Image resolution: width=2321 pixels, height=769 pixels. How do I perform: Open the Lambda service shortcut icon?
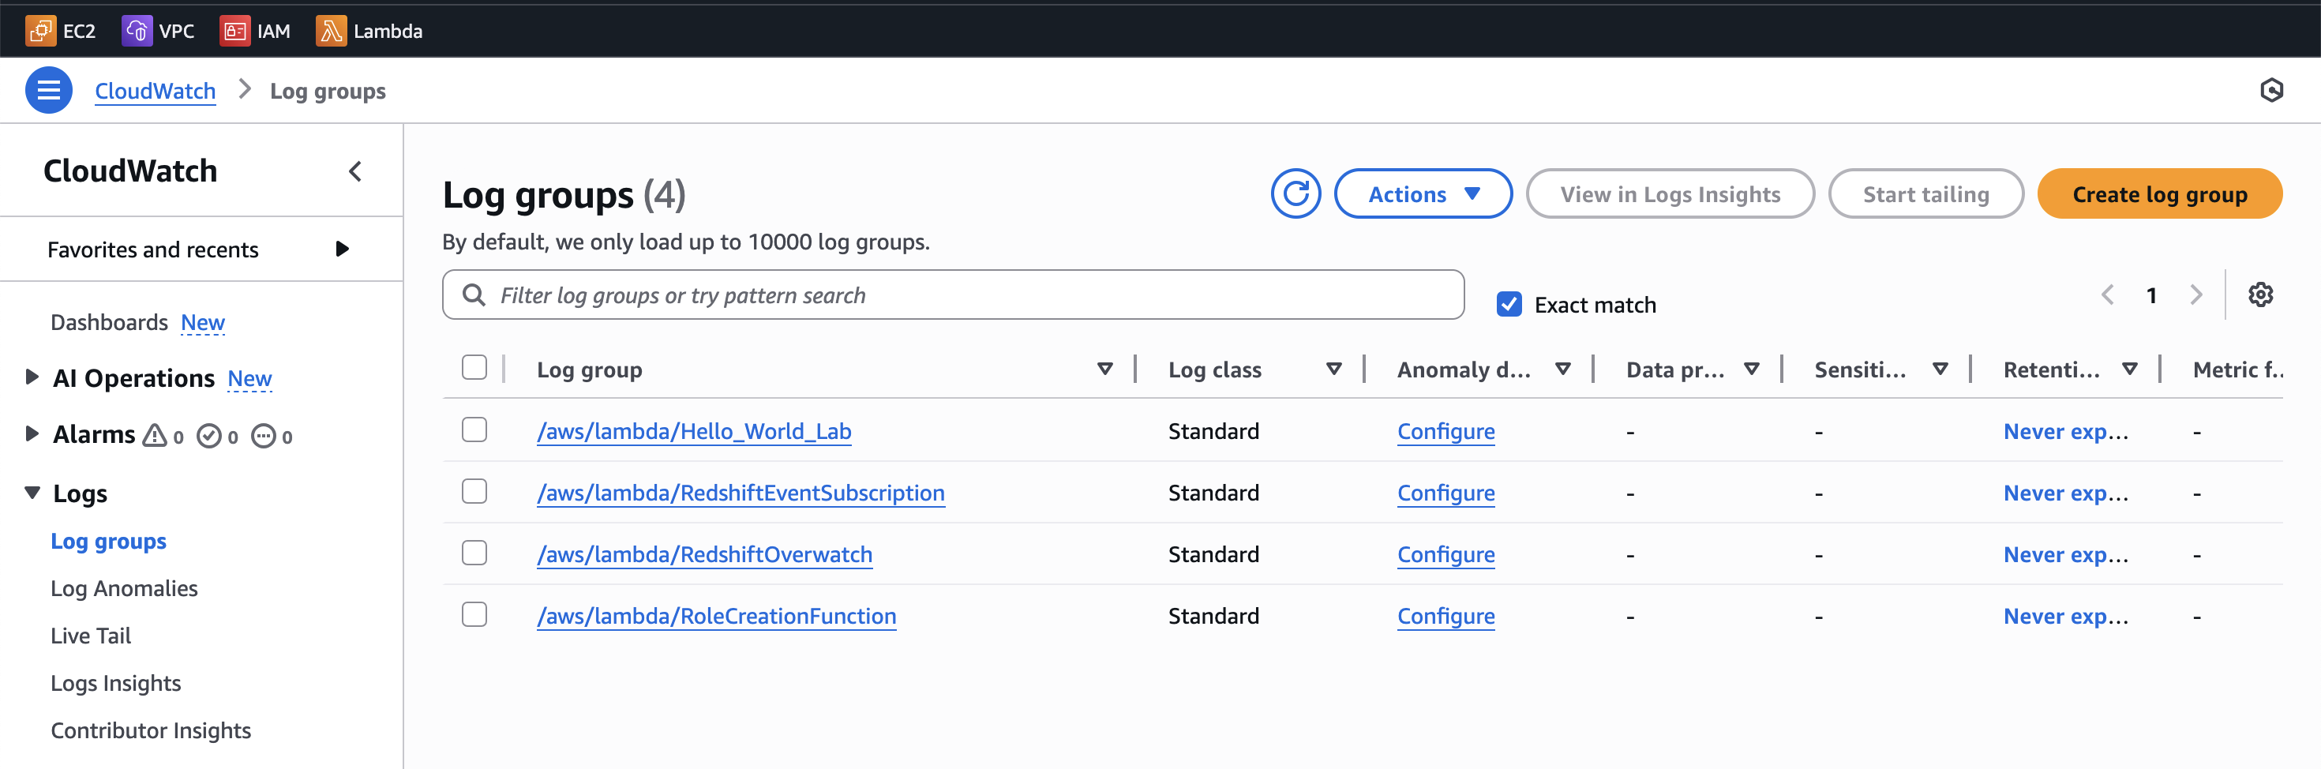click(x=331, y=31)
